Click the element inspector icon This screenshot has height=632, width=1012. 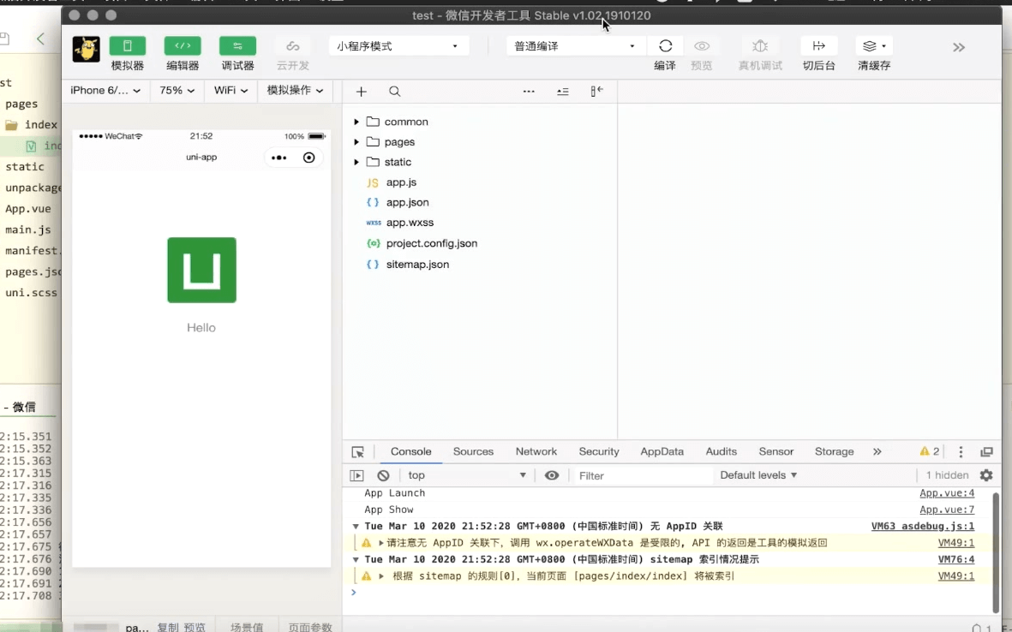pos(357,452)
